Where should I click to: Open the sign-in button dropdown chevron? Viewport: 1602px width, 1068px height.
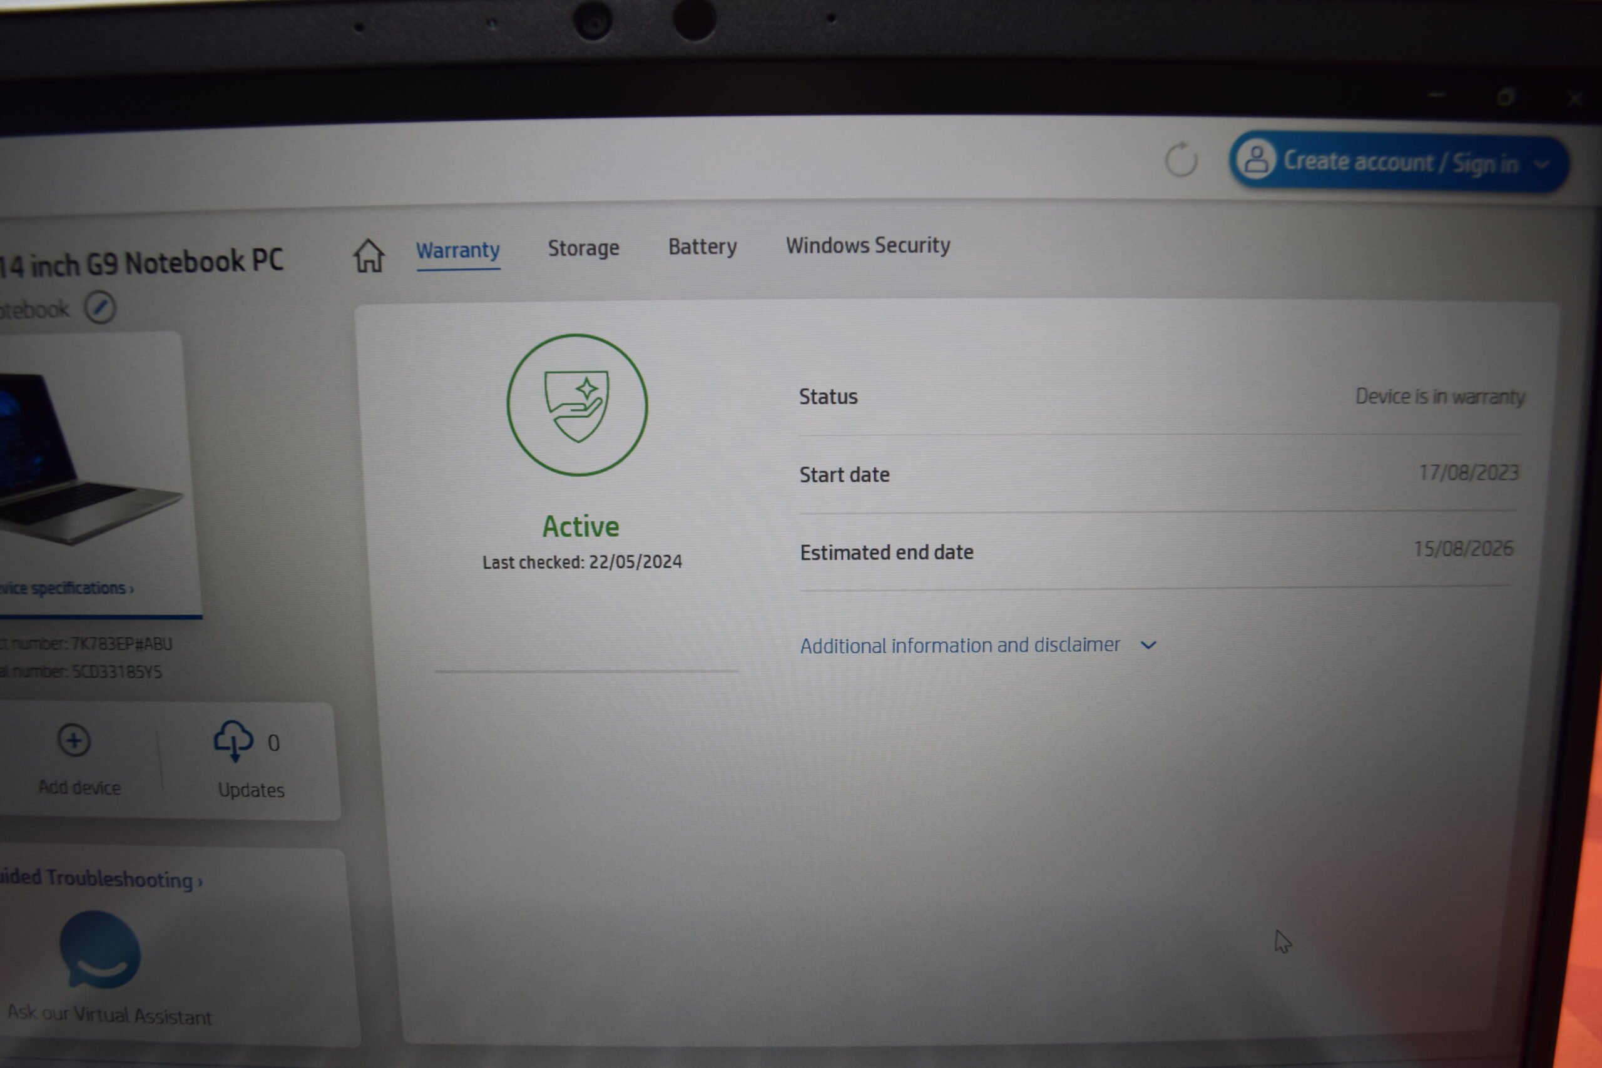pyautogui.click(x=1541, y=164)
